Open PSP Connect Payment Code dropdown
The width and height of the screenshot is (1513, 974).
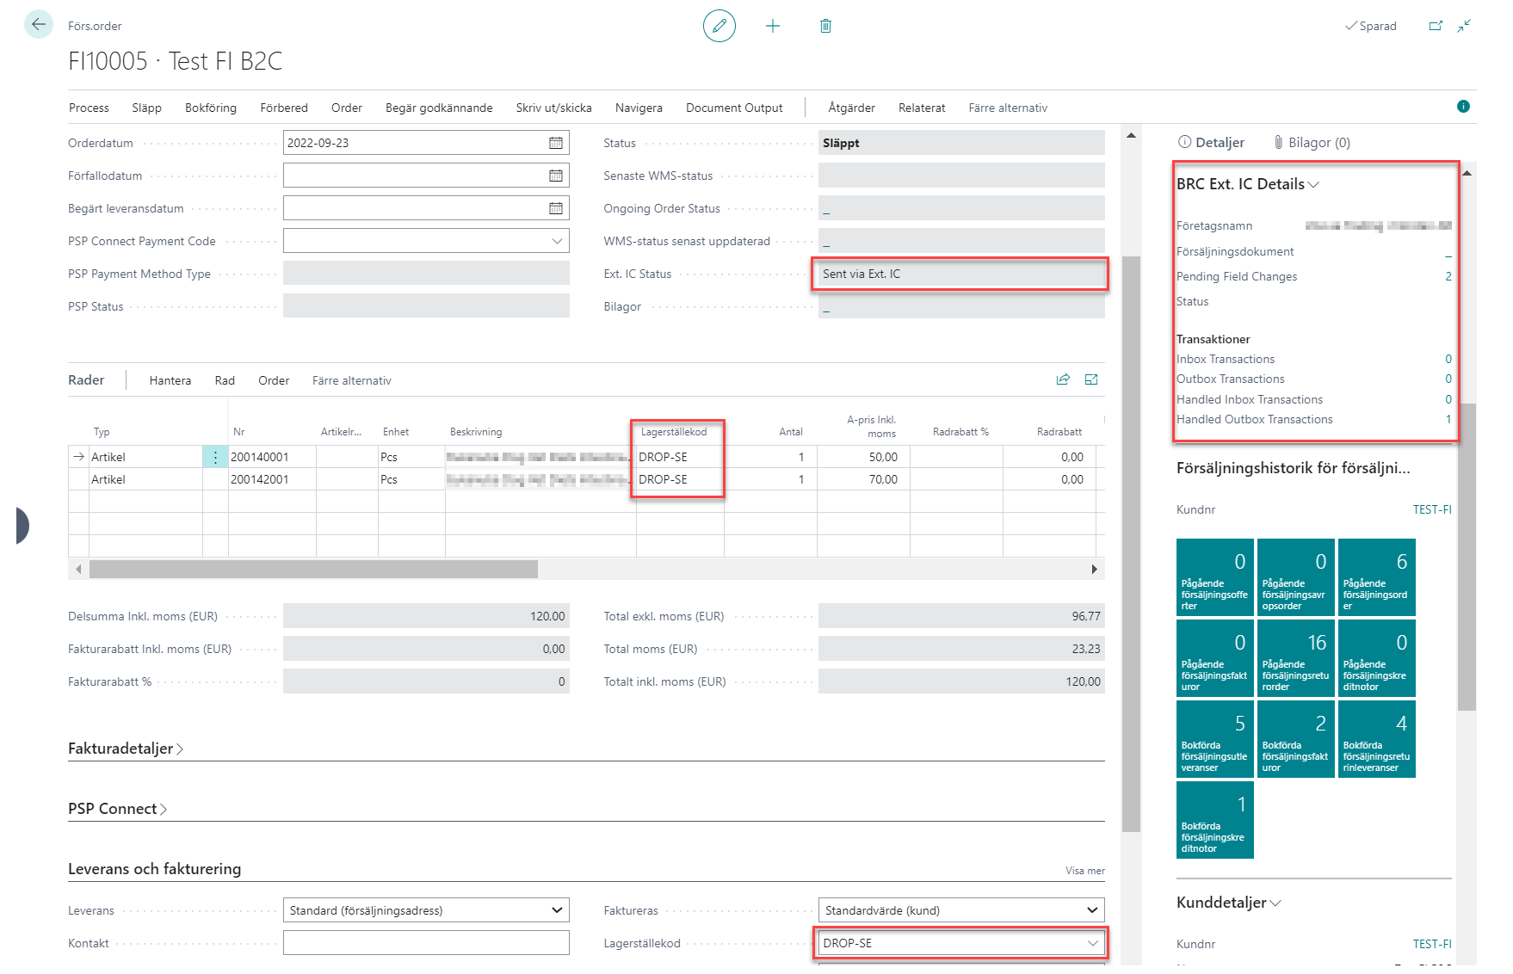[x=557, y=241]
